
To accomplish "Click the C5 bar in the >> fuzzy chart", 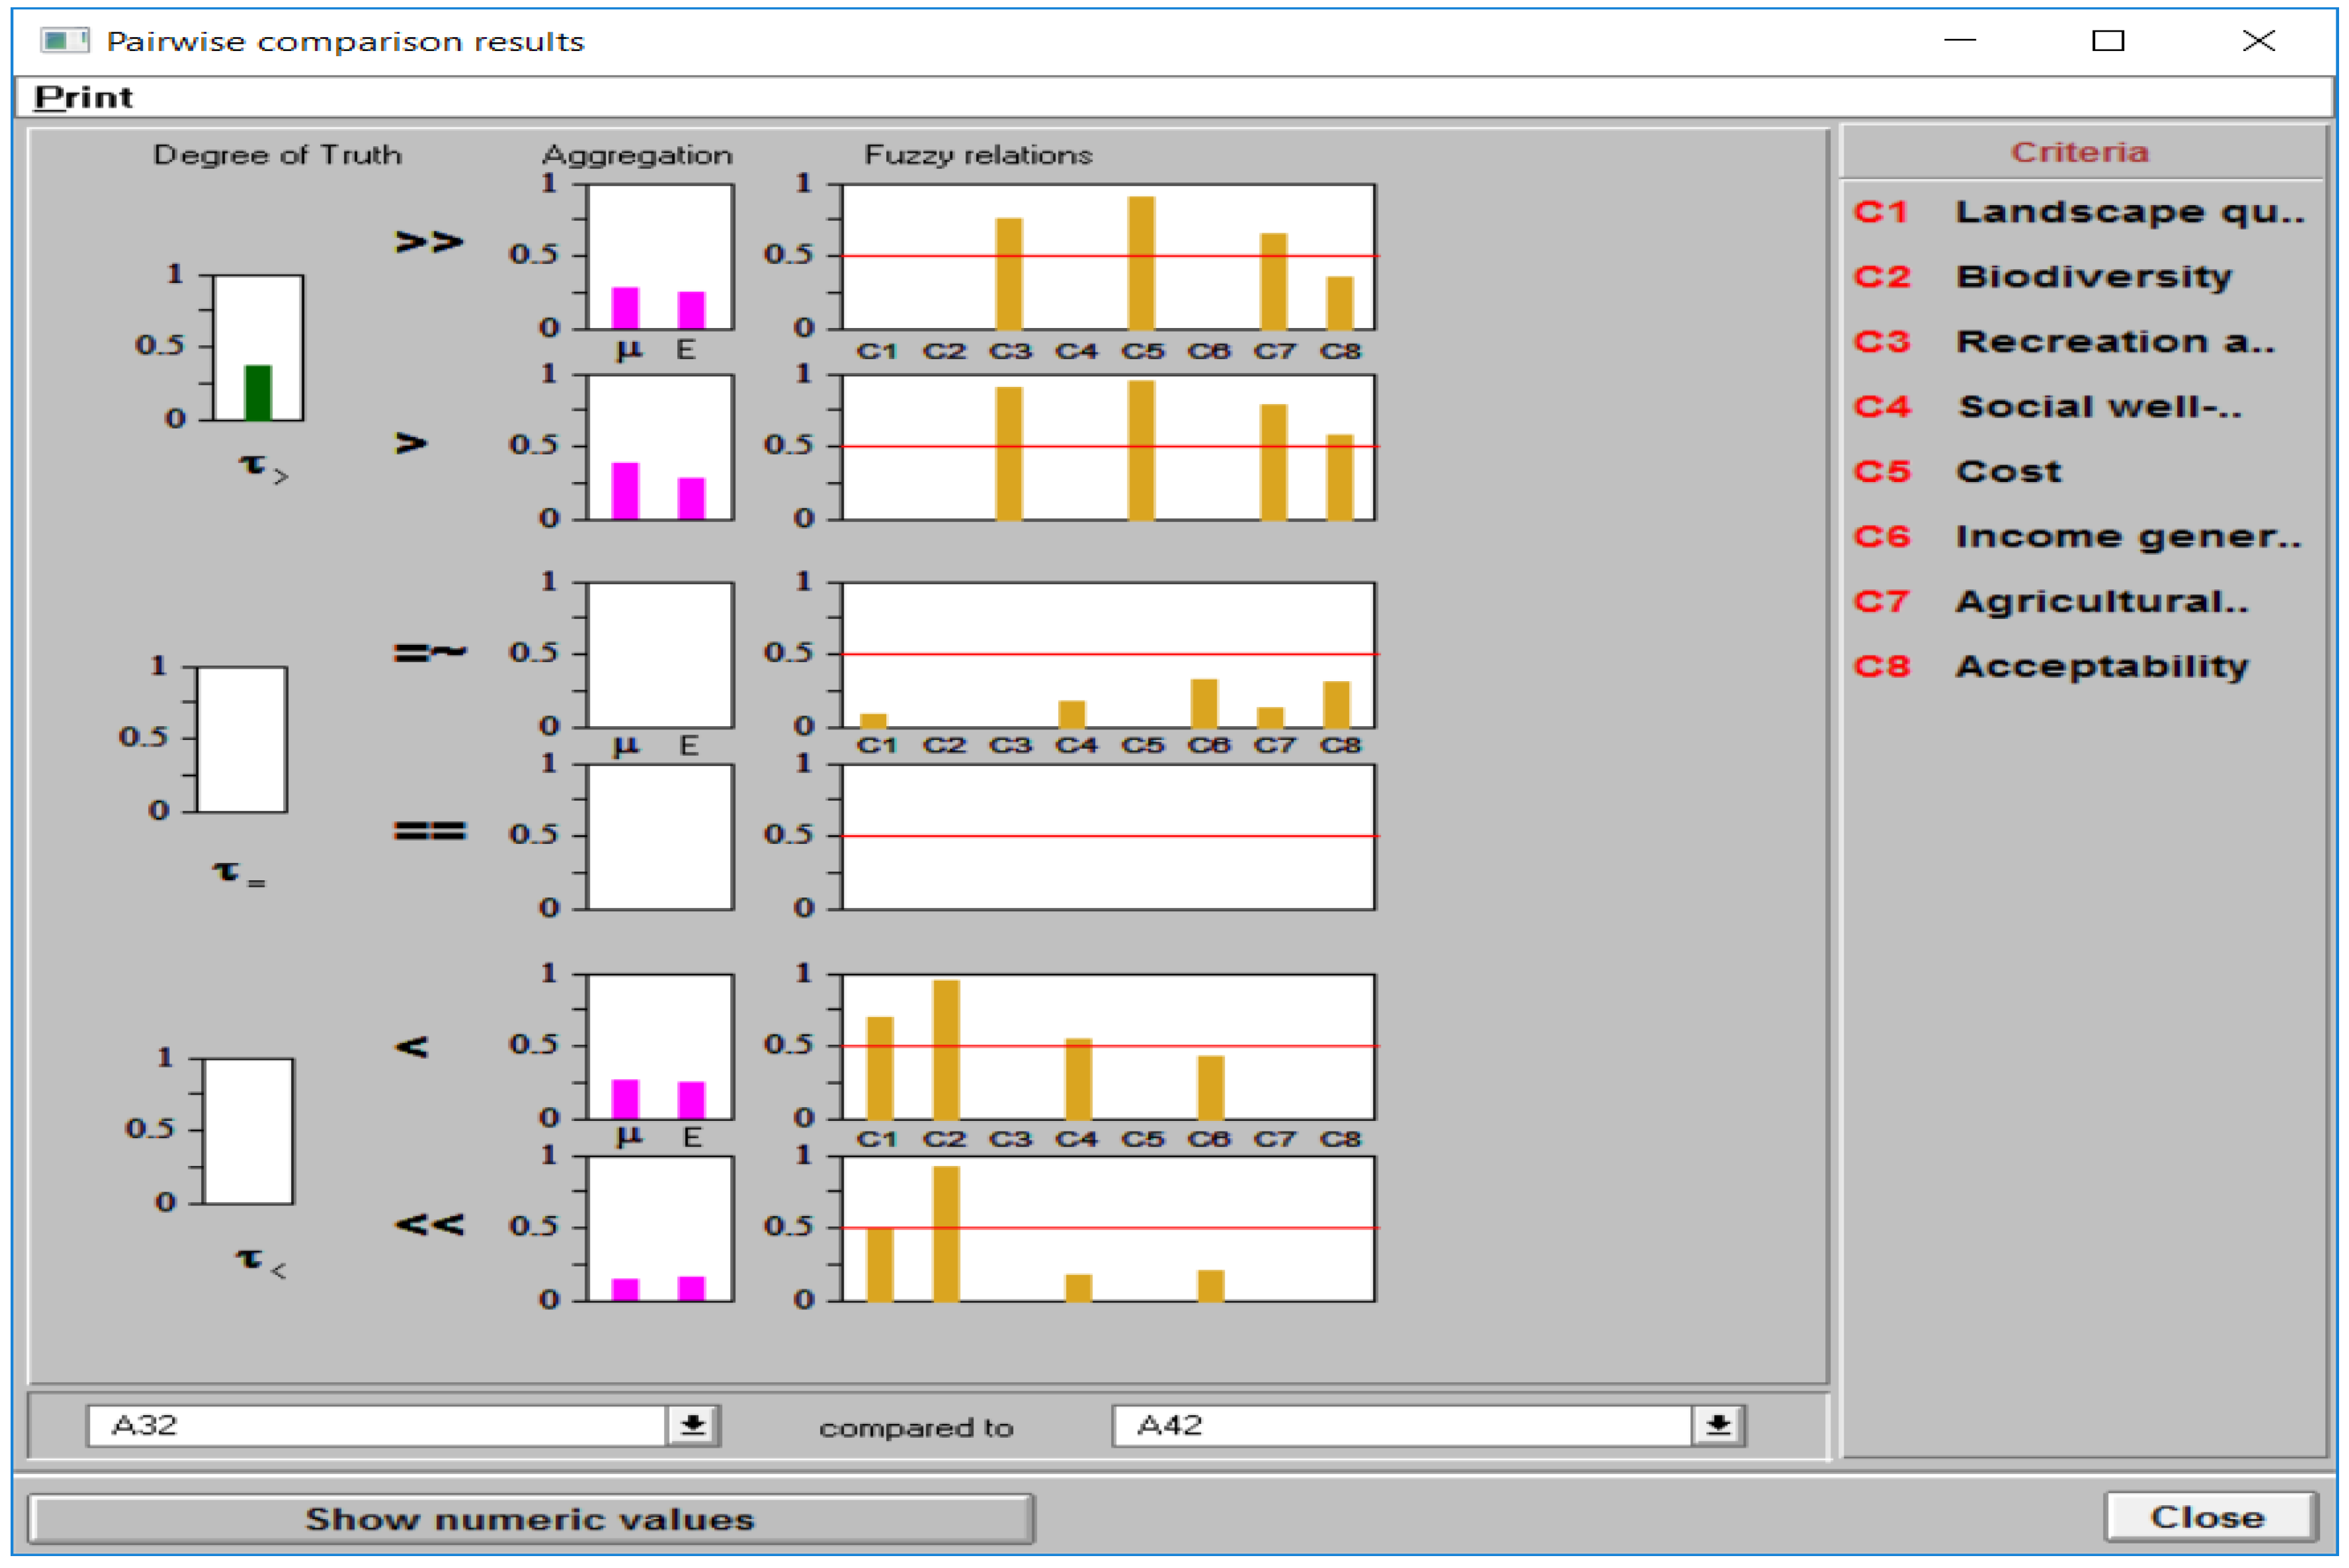I will [1141, 264].
